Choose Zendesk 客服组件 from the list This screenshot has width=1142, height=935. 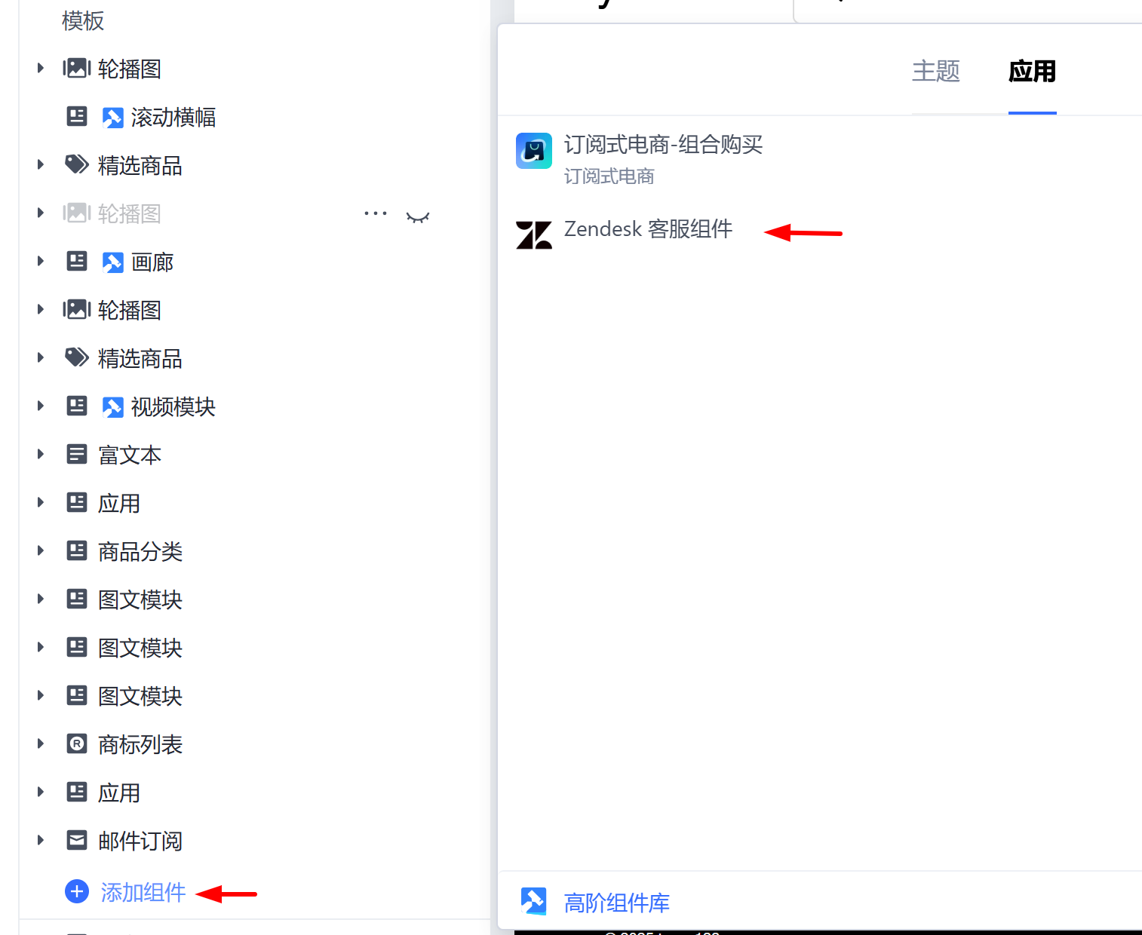point(648,229)
